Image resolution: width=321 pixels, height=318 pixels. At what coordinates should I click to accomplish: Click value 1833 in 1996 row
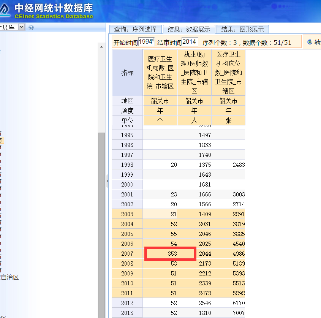205,145
